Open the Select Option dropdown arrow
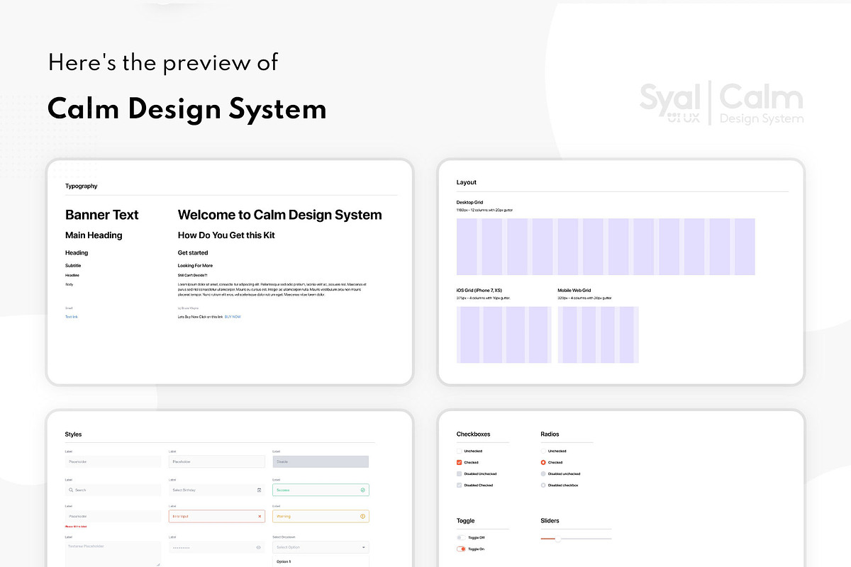 [x=364, y=547]
